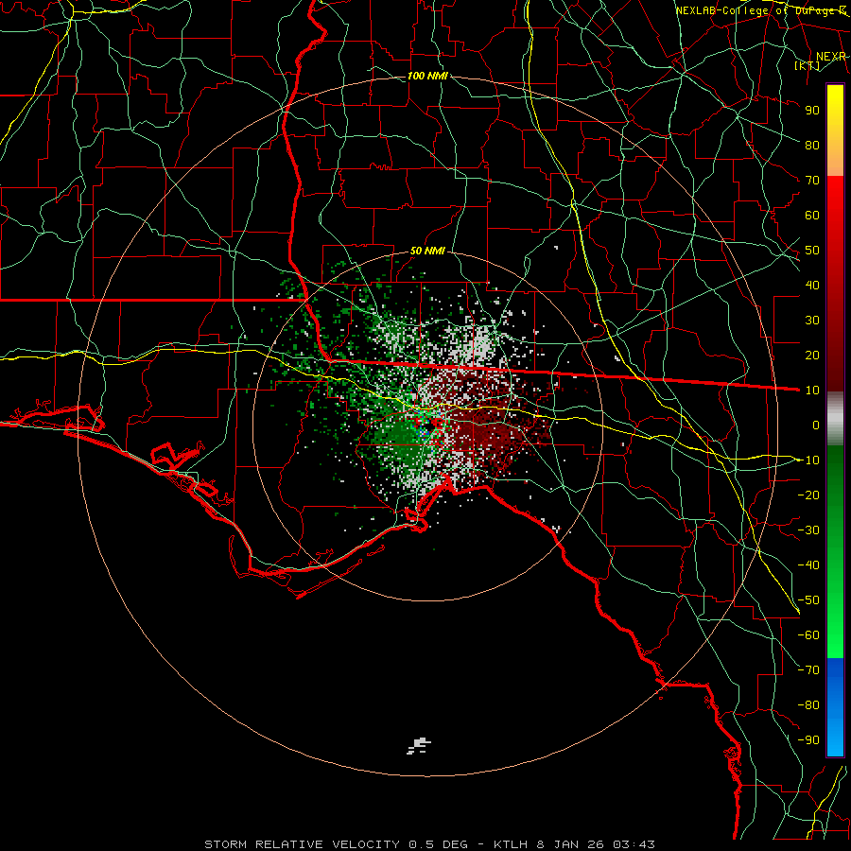
Task: Select the 10 value on velocity scale
Action: (x=812, y=391)
